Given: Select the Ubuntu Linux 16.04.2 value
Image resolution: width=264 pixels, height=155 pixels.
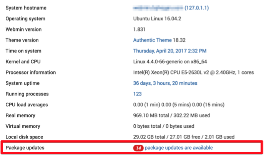Looking at the screenshot, I should click(x=157, y=19).
